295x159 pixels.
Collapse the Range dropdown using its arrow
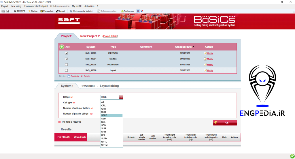coord(121,97)
